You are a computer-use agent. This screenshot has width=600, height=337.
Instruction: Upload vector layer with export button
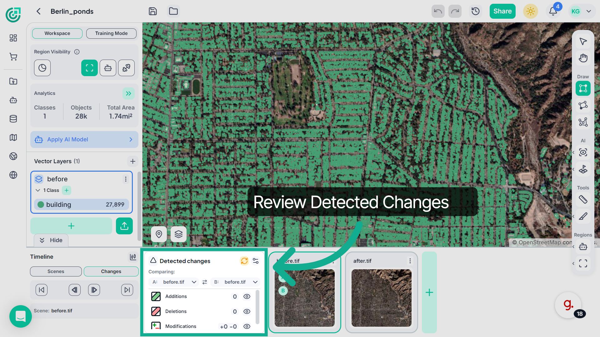click(x=124, y=226)
